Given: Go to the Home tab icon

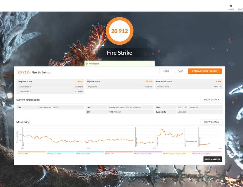Looking at the screenshot, I should click(231, 6).
